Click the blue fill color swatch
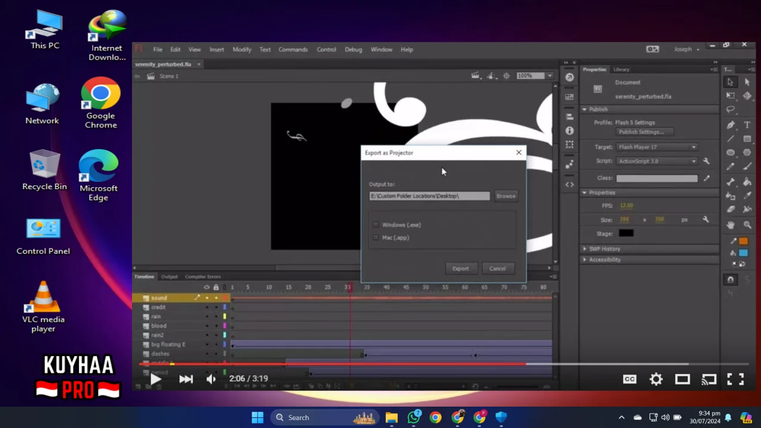Screen dimensions: 761x428 tap(743, 253)
